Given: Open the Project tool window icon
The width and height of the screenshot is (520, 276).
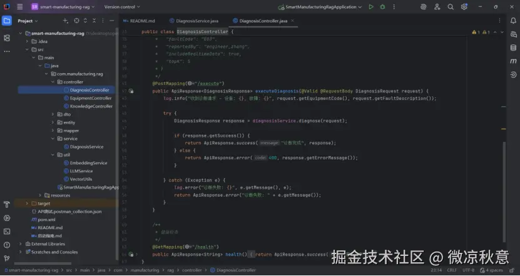Looking at the screenshot, I should (x=7, y=21).
